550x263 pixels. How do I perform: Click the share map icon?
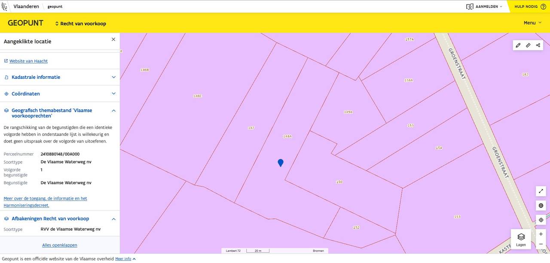(x=538, y=45)
